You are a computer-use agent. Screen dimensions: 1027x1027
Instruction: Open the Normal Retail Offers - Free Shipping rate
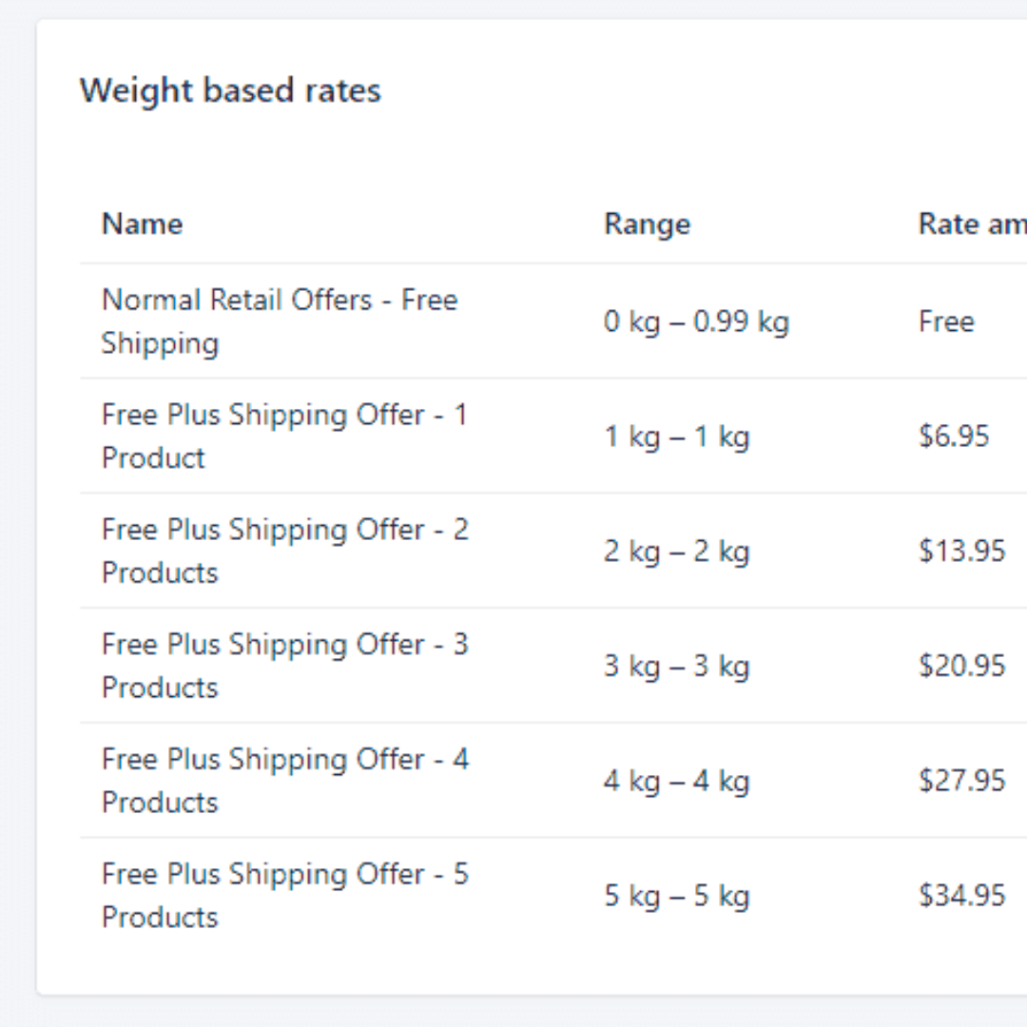280,321
